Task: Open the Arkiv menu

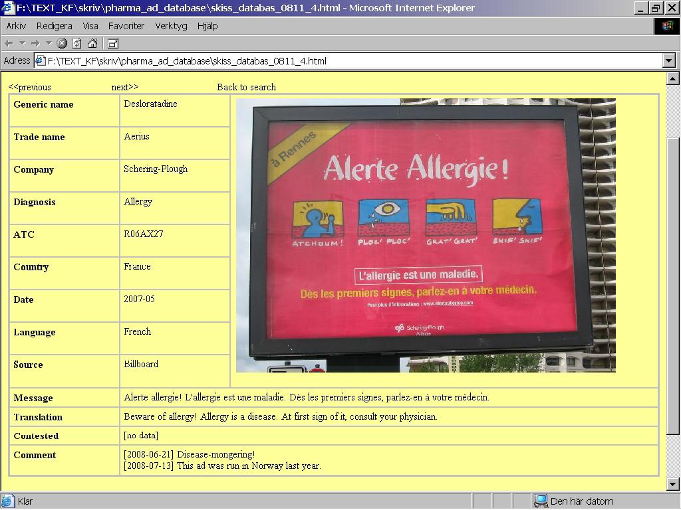Action: (x=16, y=26)
